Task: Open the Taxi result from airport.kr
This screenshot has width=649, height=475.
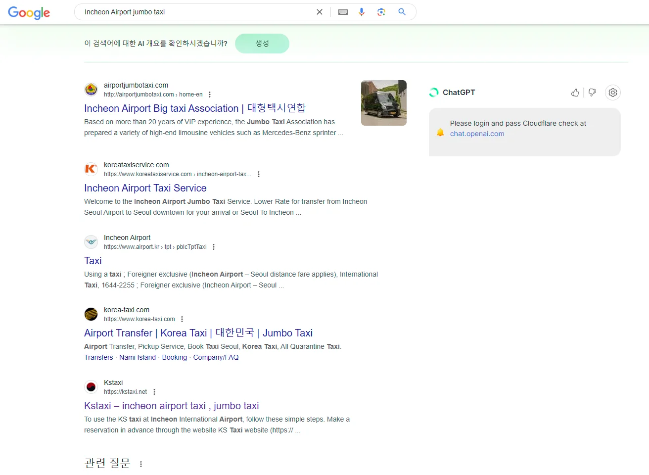Action: click(x=93, y=261)
